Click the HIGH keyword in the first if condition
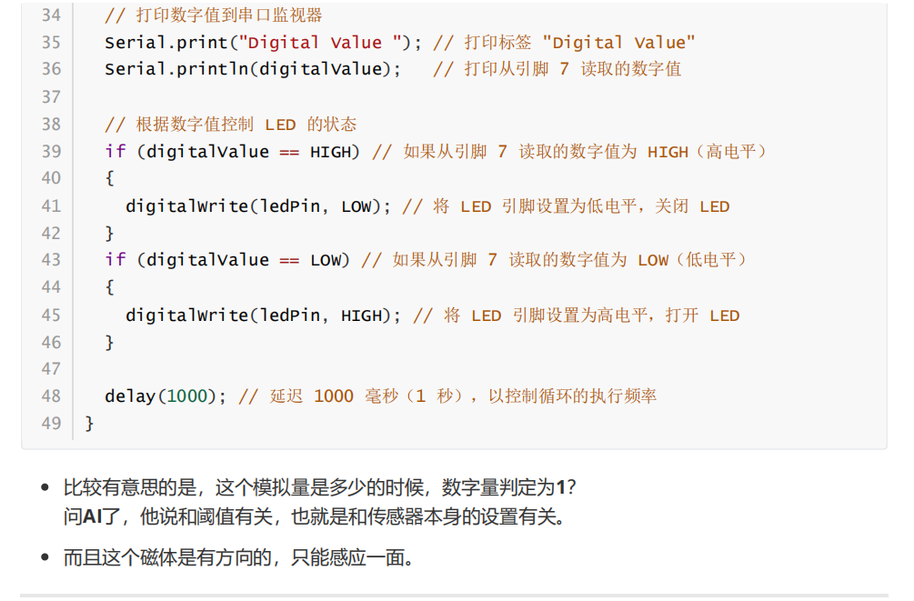 coord(329,152)
